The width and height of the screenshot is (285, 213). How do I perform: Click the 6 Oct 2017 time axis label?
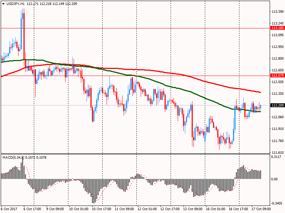[9, 209]
